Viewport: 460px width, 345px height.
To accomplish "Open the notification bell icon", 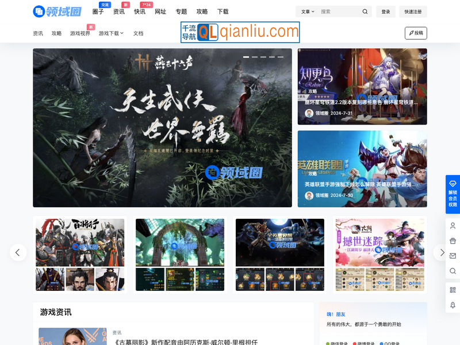I will [453, 305].
